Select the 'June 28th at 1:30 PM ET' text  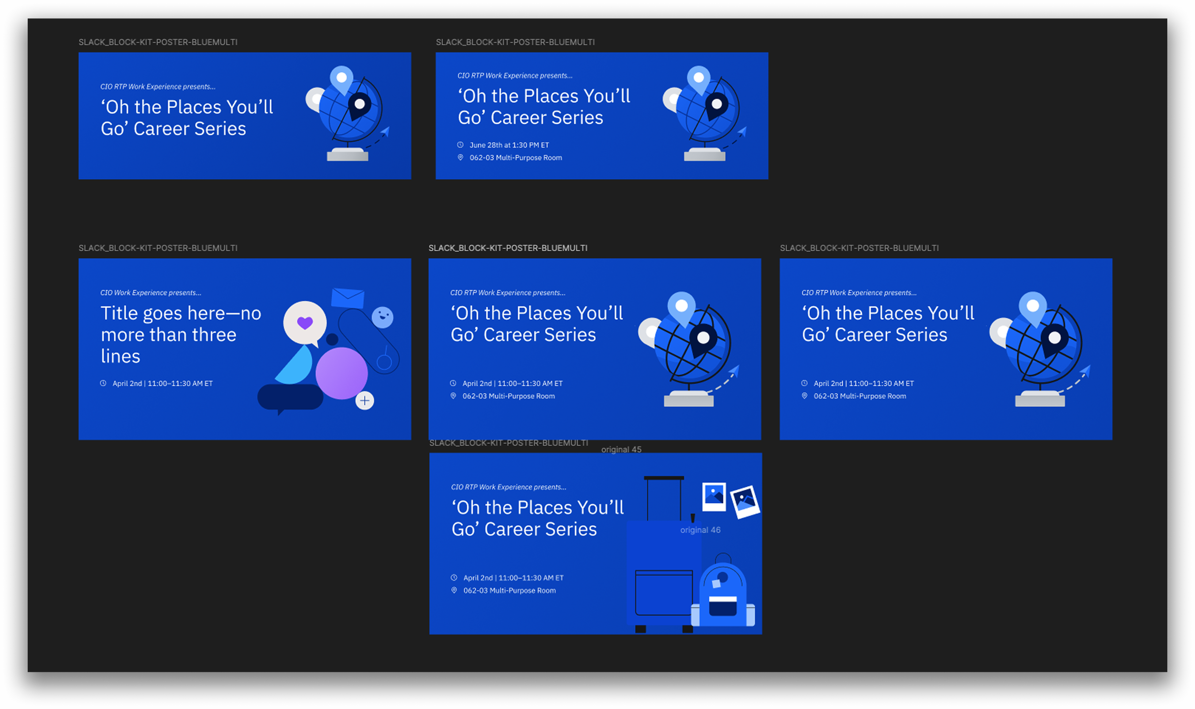click(509, 145)
